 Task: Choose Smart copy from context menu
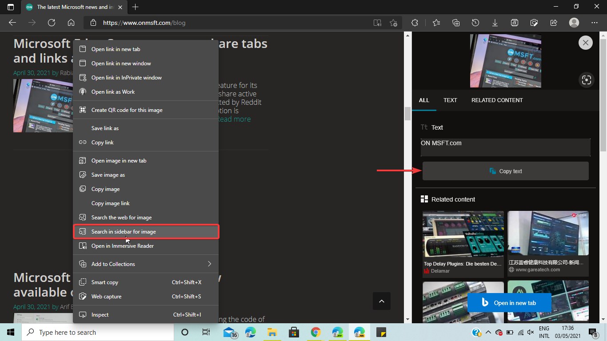pos(146,282)
